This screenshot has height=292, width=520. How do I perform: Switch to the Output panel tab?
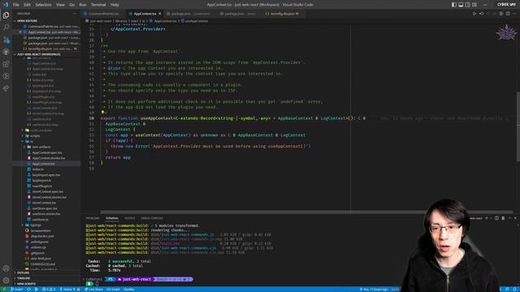130,218
